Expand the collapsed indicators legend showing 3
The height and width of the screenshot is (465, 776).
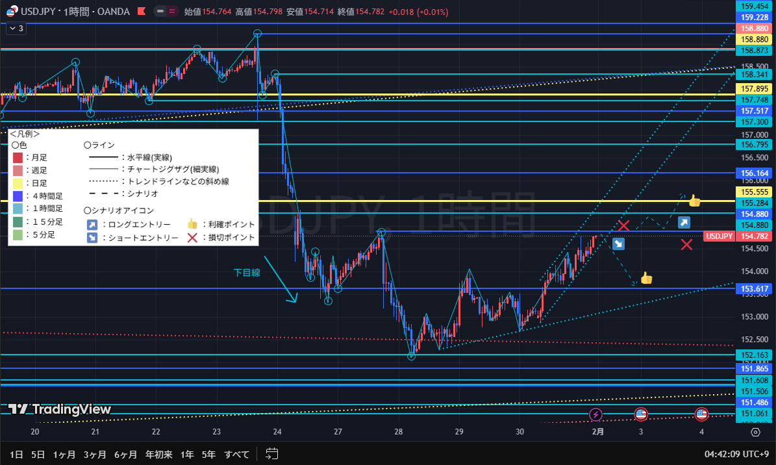(15, 28)
